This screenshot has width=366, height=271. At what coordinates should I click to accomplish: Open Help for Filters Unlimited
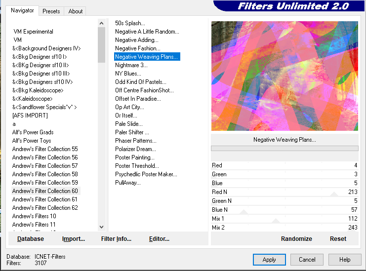click(344, 260)
